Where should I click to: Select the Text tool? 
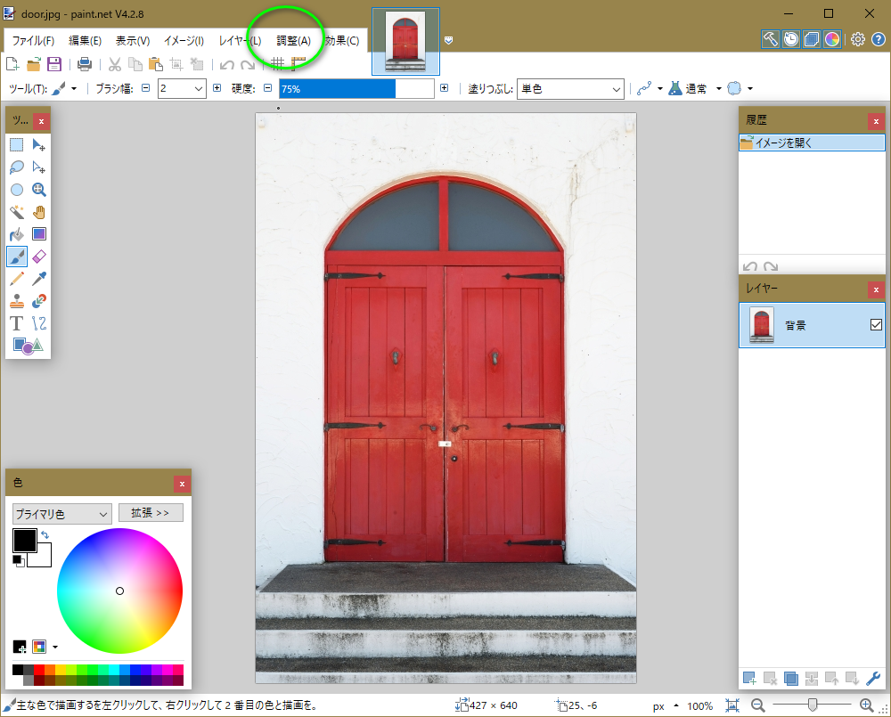click(x=16, y=323)
